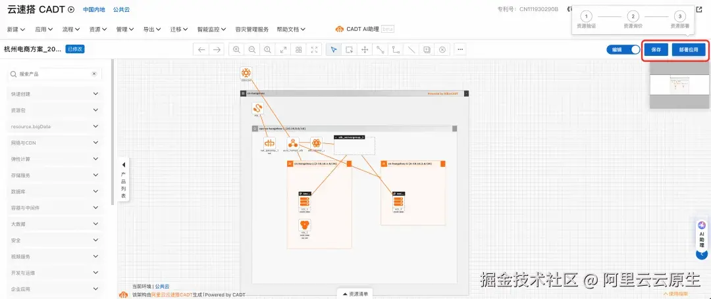Screen dimensions: 711x299
Task: Click the 保存 save button
Action: point(656,50)
